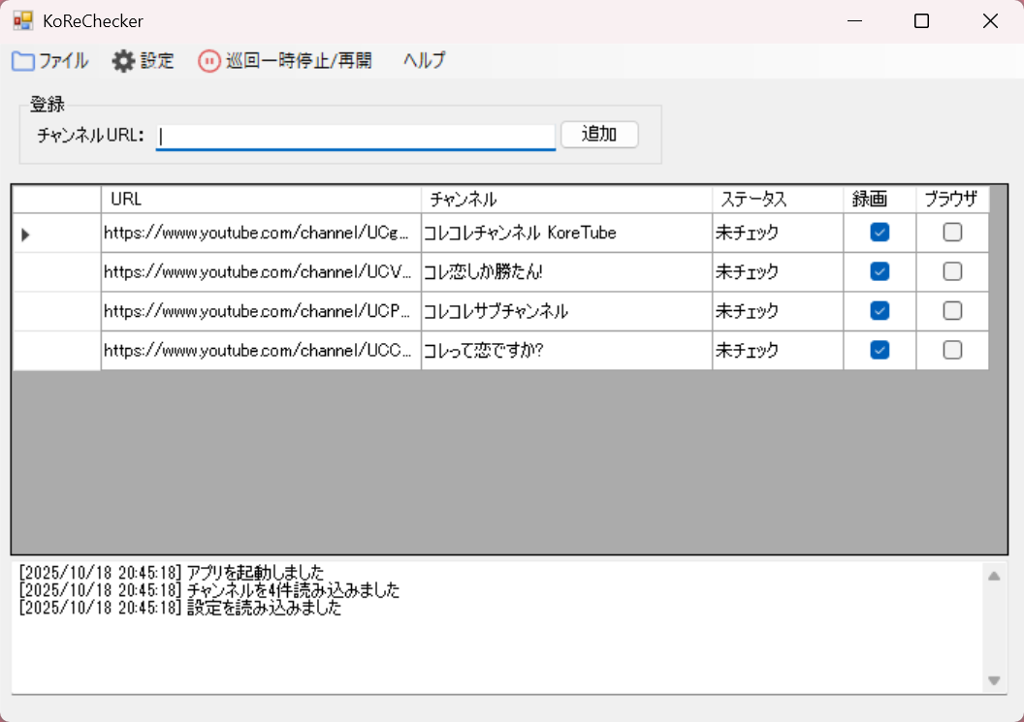Screen dimensions: 1024x722
Task: Toggle 録画 for コレ恋しか勝たん!
Action: coord(878,271)
